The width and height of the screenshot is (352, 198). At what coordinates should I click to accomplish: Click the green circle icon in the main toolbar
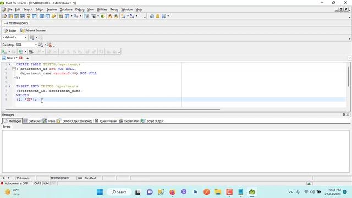pyautogui.click(x=103, y=16)
